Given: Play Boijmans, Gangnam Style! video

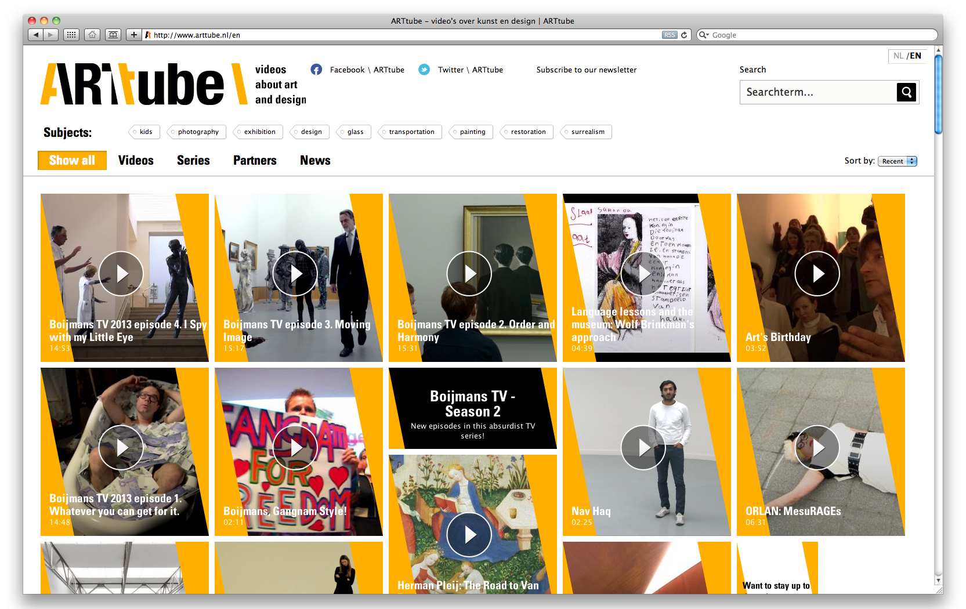Looking at the screenshot, I should [x=295, y=448].
